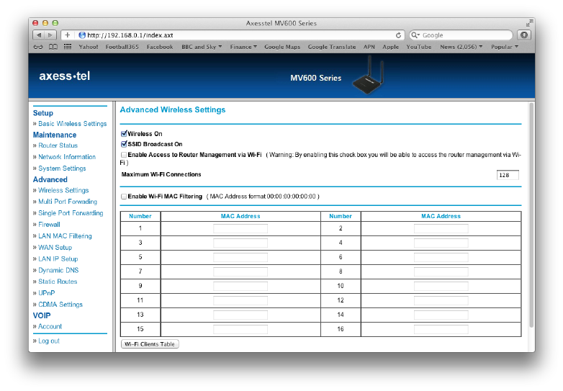Go back with Safari's back arrow
The height and width of the screenshot is (391, 563).
(x=39, y=35)
